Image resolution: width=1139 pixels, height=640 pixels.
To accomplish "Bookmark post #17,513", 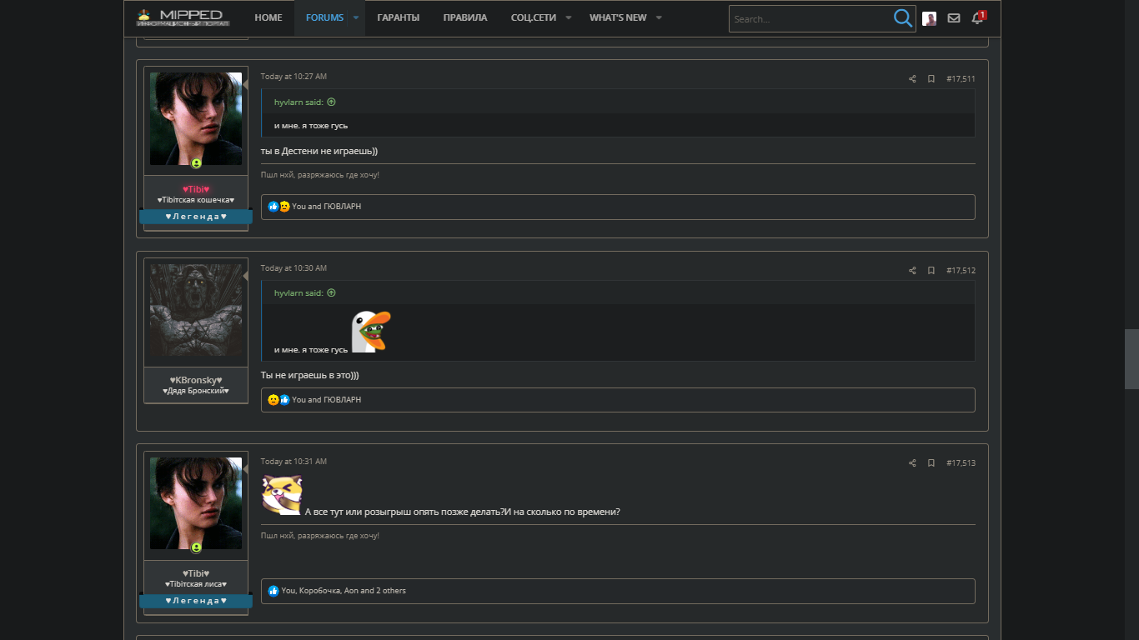I will click(x=931, y=463).
